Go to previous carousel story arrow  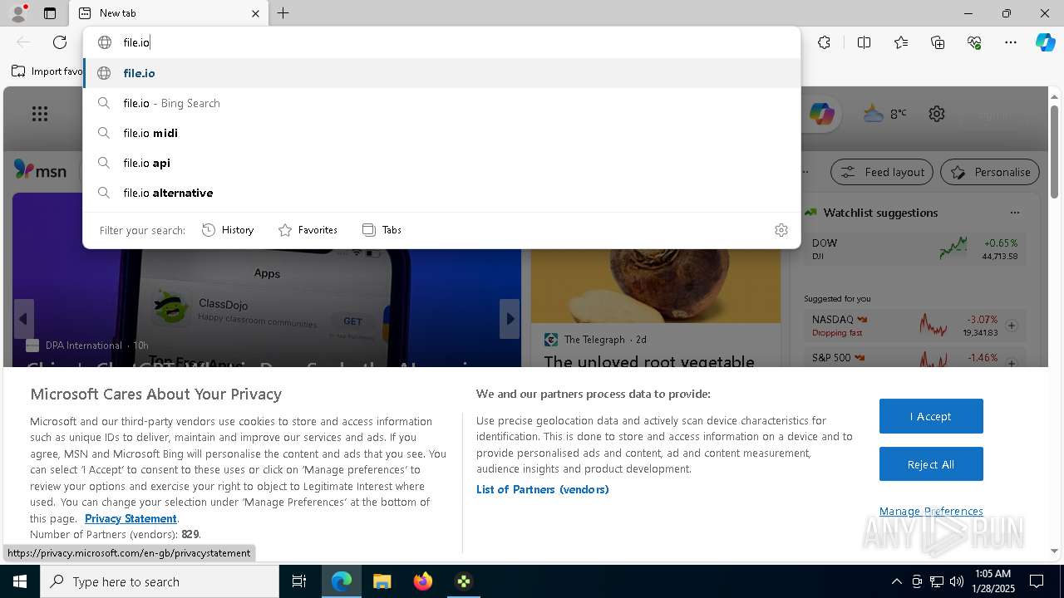23,319
